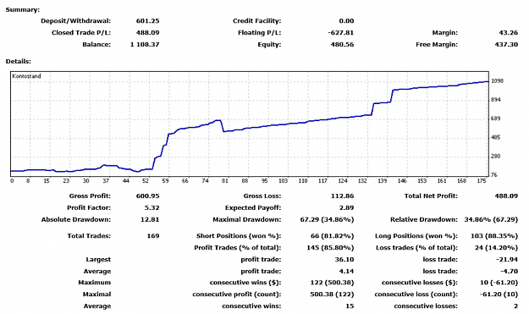This screenshot has height=314, width=529.
Task: Click the Details heading
Action: click(19, 62)
